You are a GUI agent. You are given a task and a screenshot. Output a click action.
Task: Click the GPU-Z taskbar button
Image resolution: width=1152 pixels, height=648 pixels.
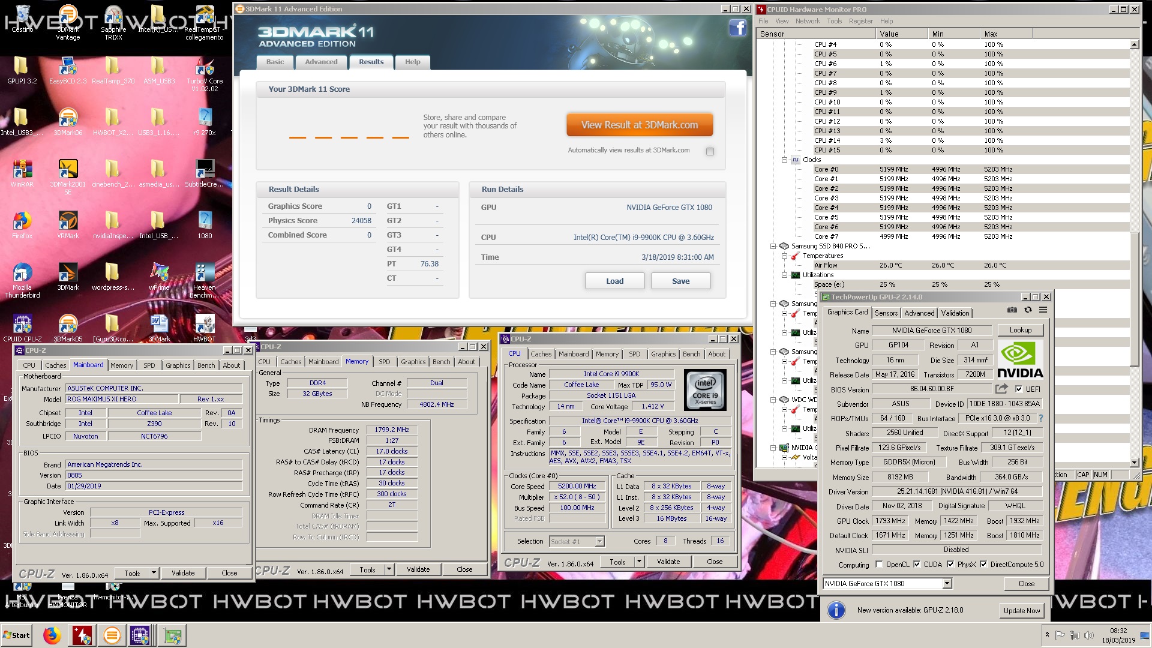tap(173, 635)
